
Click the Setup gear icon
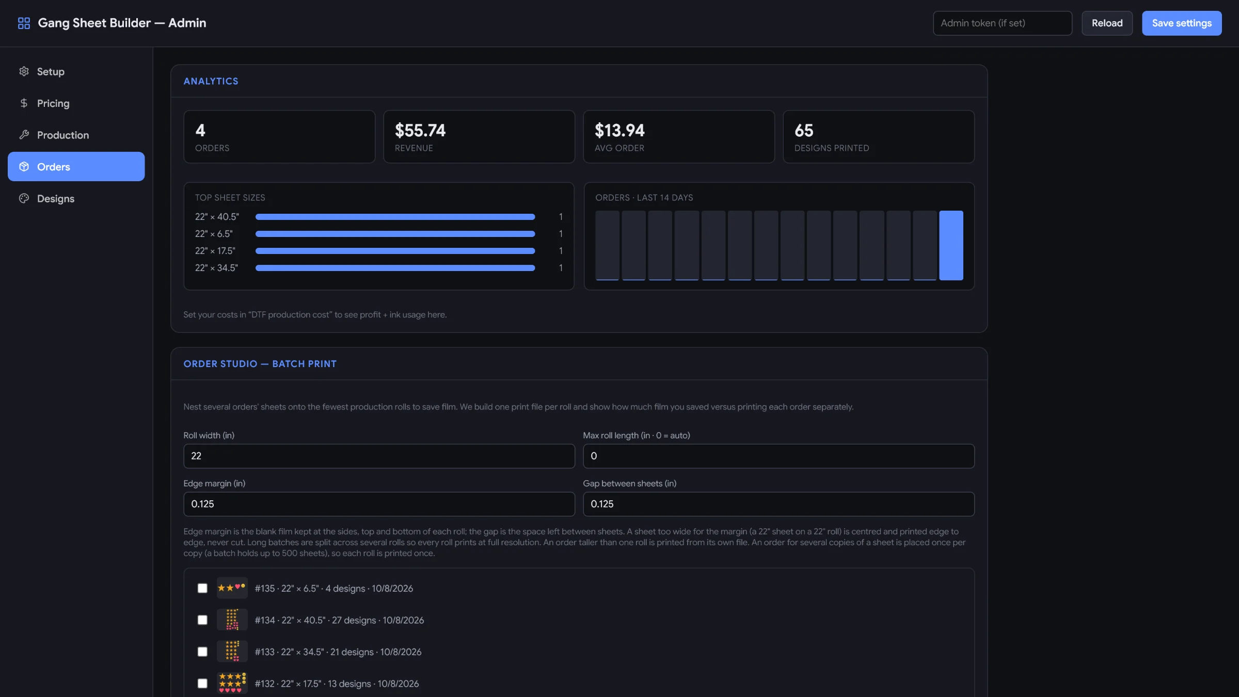tap(24, 71)
